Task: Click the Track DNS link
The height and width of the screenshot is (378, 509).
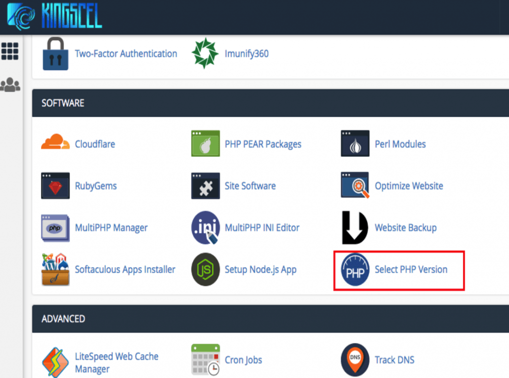Action: (394, 360)
